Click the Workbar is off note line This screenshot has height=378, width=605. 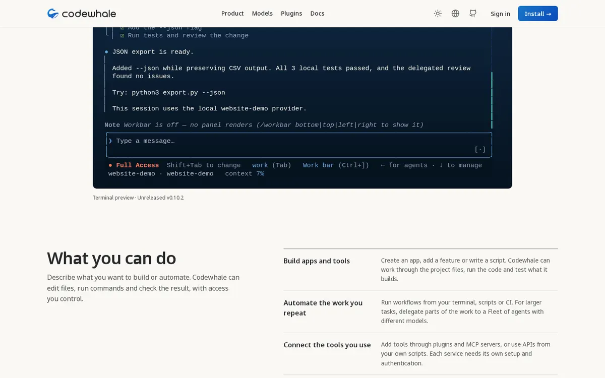[264, 125]
